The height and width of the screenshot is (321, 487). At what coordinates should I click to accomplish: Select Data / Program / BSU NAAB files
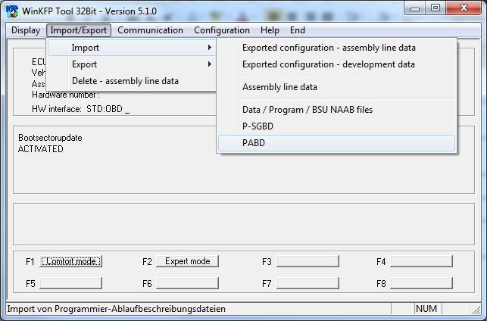tap(307, 110)
